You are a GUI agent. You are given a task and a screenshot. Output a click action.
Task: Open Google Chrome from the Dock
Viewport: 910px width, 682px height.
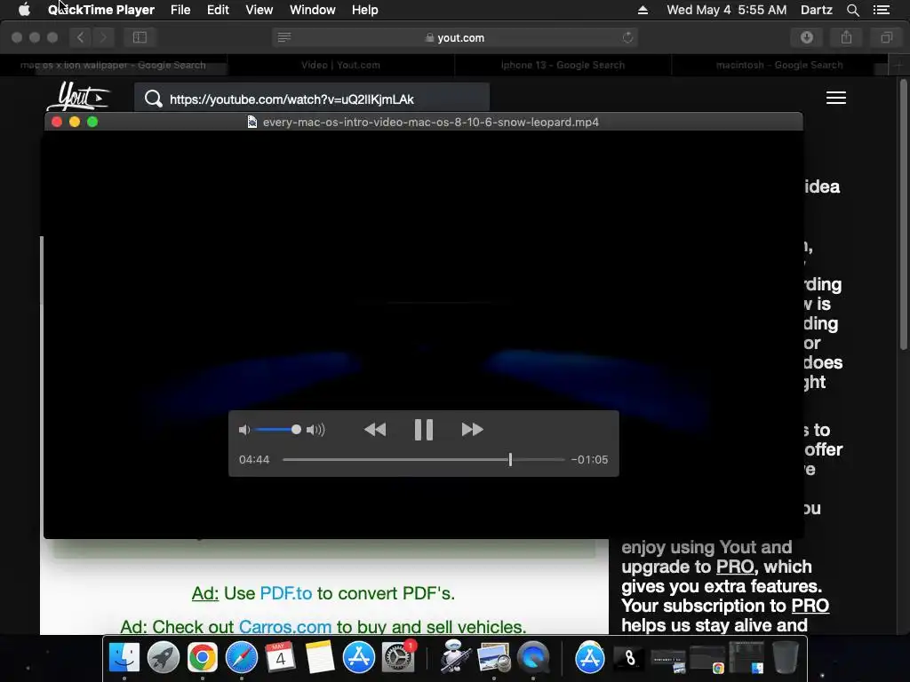(202, 658)
